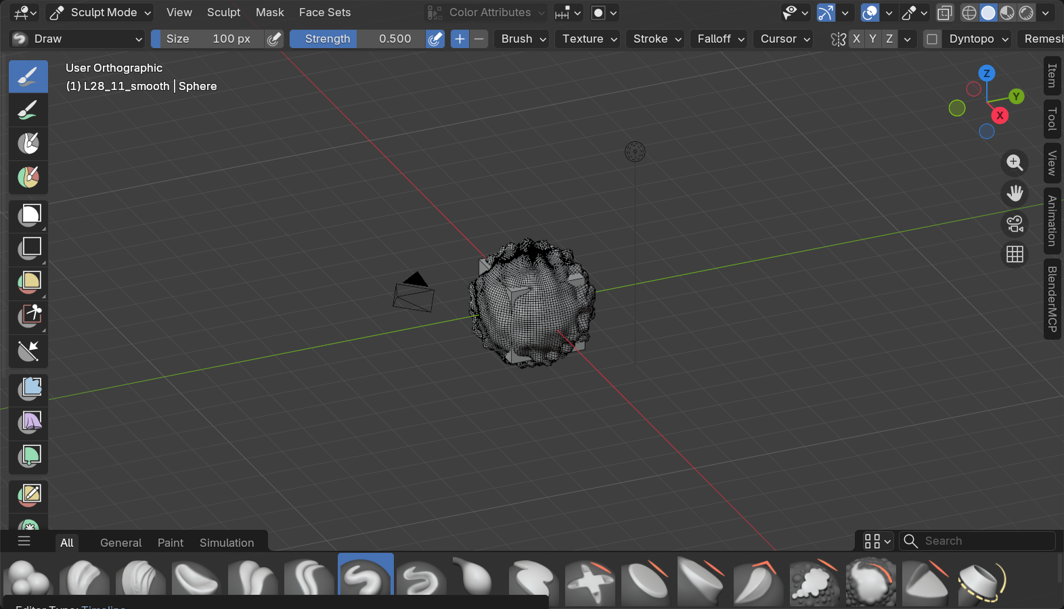Select the Paint tool below Brush

[x=28, y=110]
